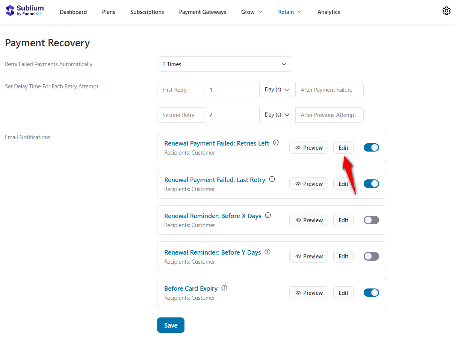
Task: Preview the Renewal Reminder: Before Y Days email
Action: [308, 256]
